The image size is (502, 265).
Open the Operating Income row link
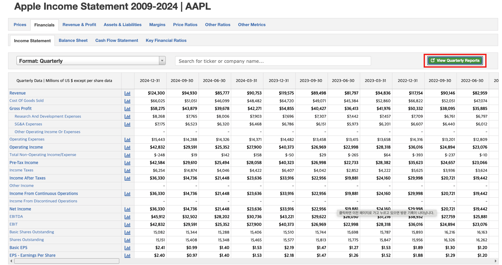point(26,147)
